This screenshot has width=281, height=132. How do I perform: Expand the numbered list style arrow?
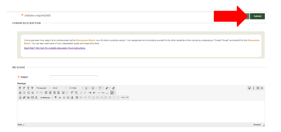pos(96,88)
